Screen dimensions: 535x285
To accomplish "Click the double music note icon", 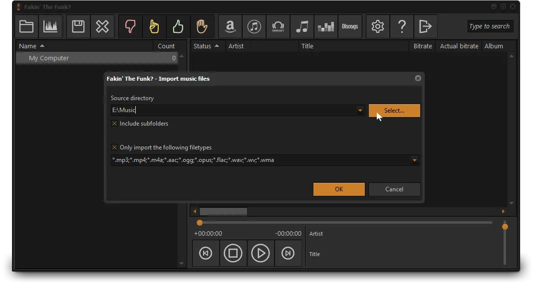I will tap(302, 26).
